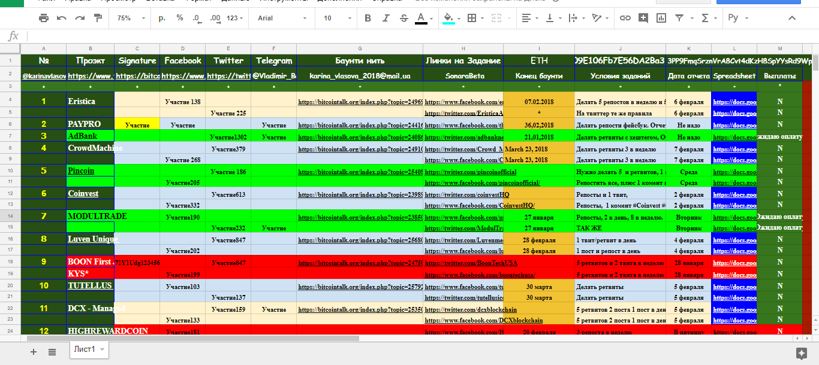Open the 123 number format dropdown
This screenshot has width=819, height=365.
click(x=236, y=18)
